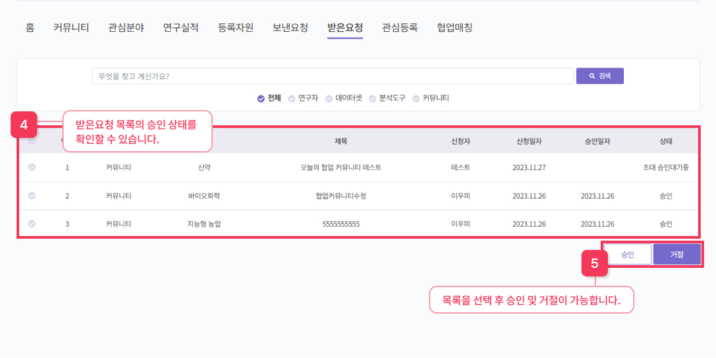Choose the 데이터셋 filter option
This screenshot has width=716, height=358.
pos(343,98)
